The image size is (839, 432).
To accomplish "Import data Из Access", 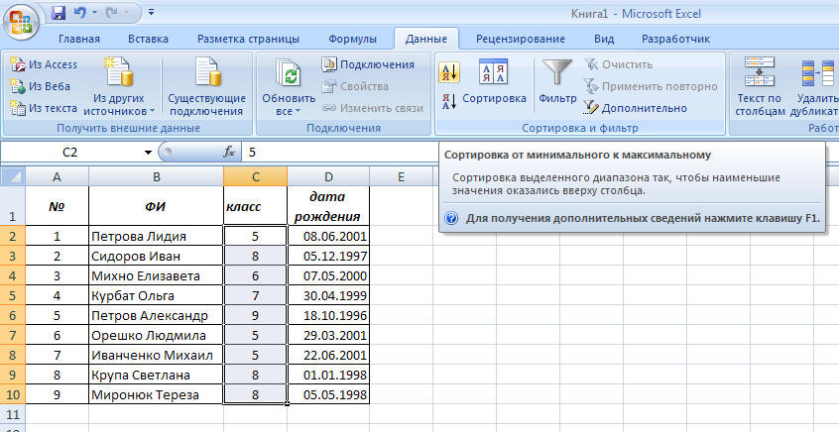I will click(44, 64).
